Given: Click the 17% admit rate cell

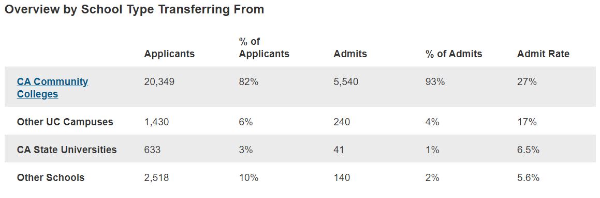Looking at the screenshot, I should (527, 122).
